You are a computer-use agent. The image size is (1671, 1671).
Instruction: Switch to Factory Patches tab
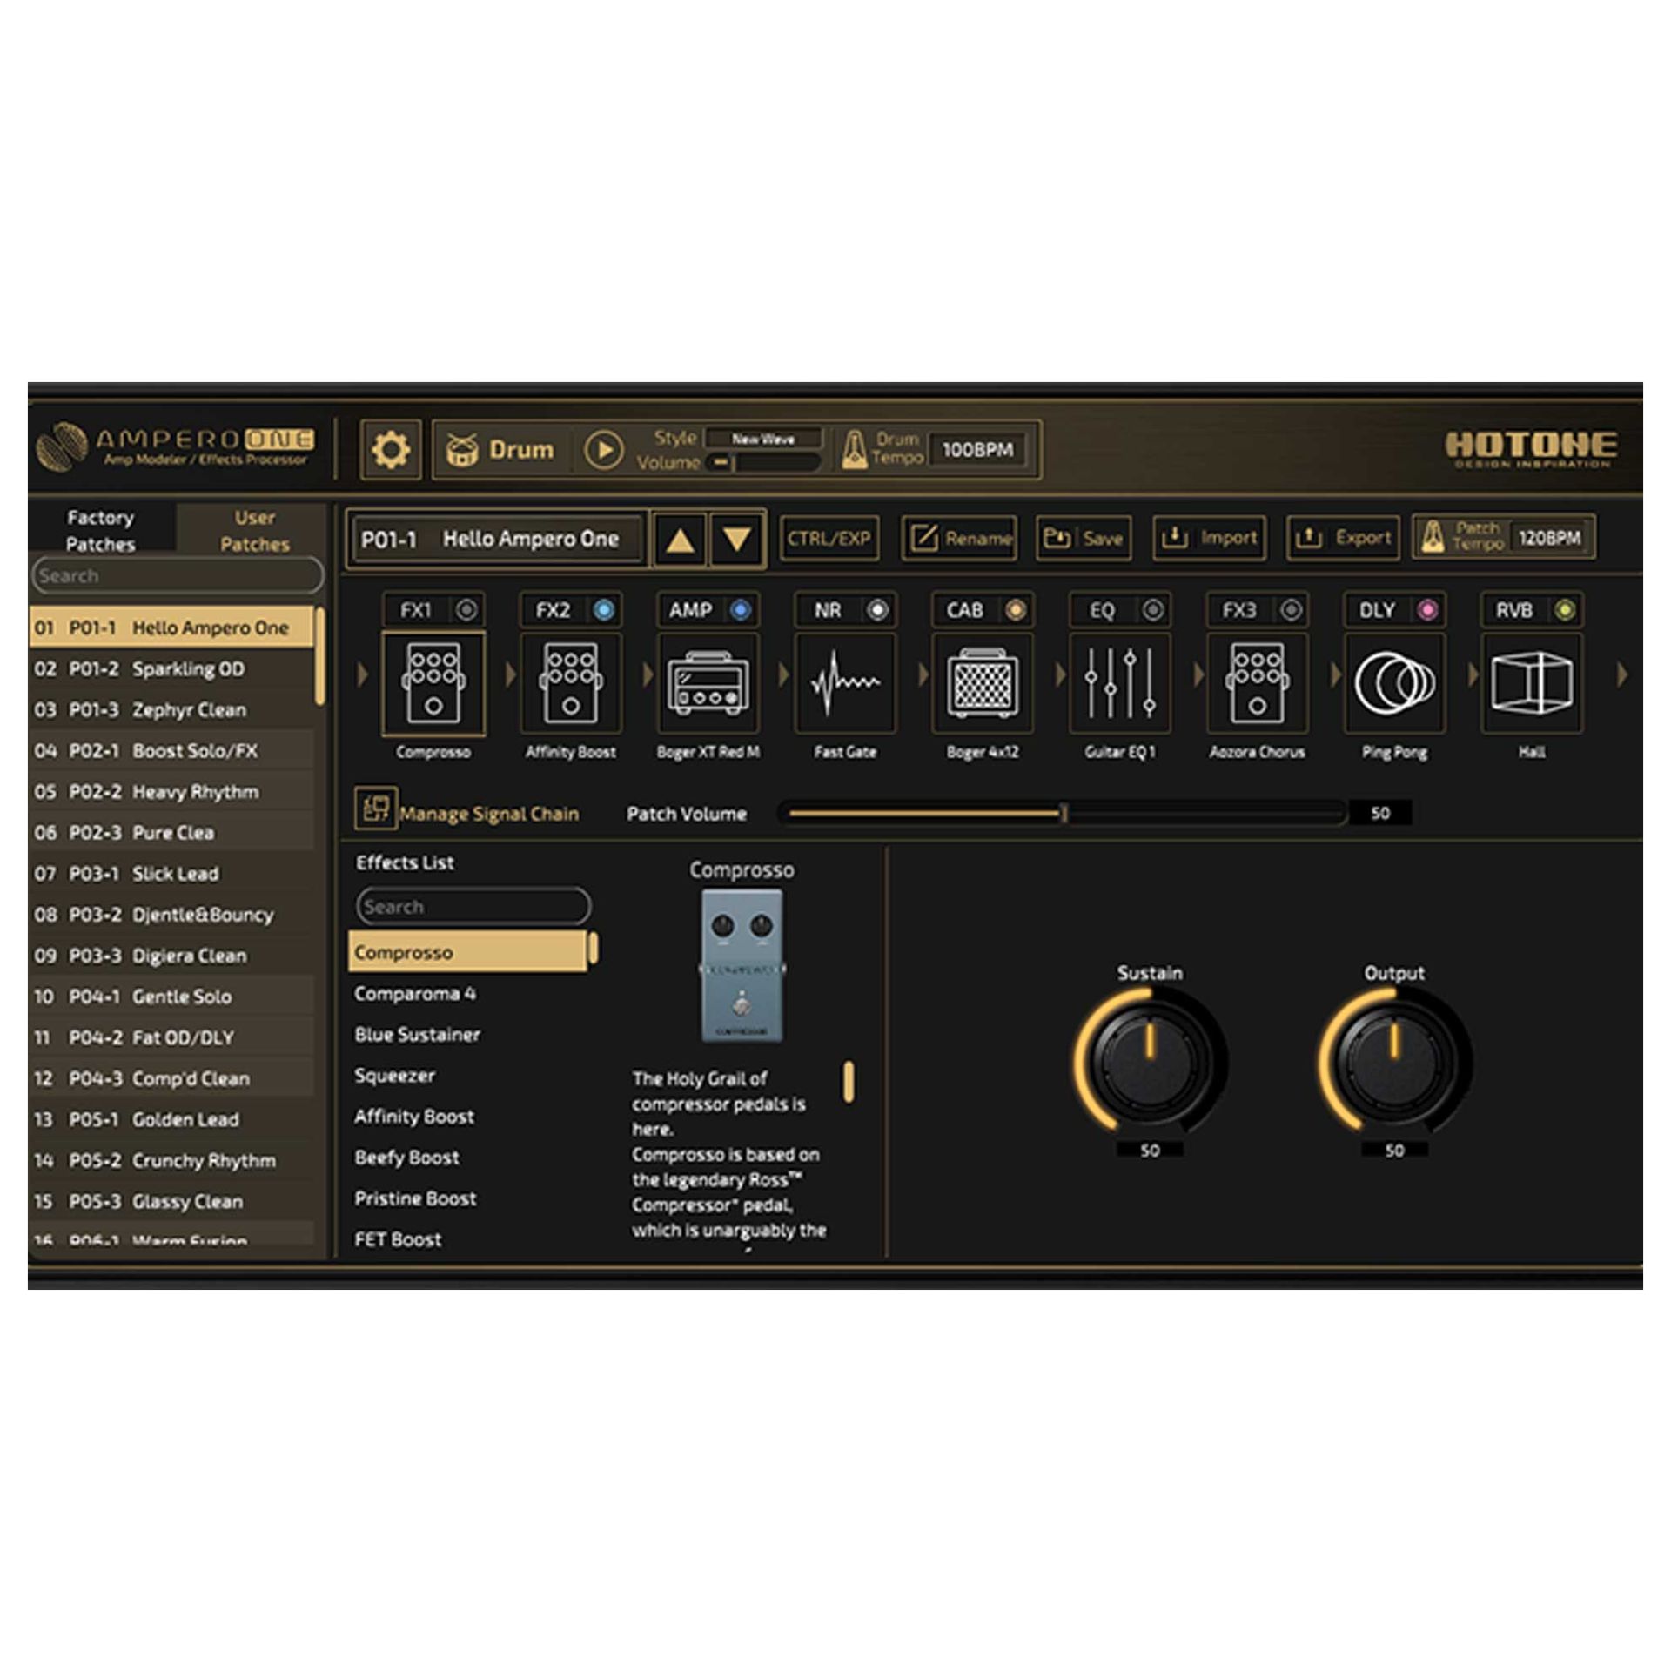coord(101,530)
